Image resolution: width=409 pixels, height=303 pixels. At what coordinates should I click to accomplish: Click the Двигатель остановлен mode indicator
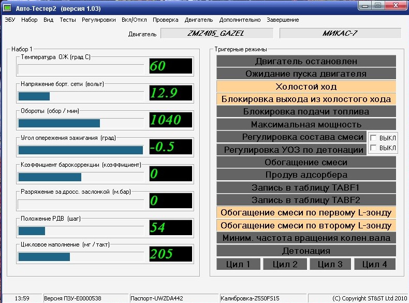(306, 61)
